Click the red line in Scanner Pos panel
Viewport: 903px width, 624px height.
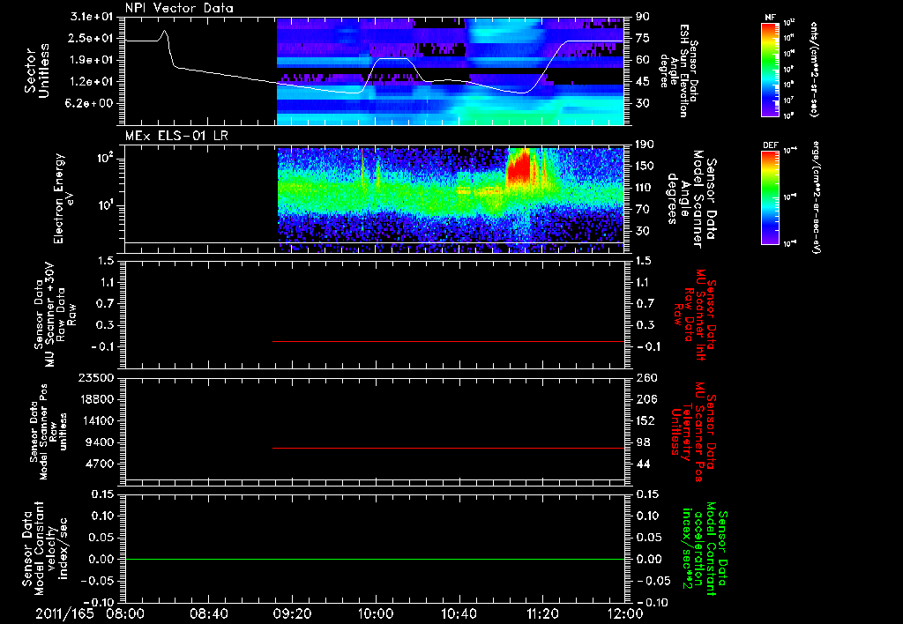[449, 448]
